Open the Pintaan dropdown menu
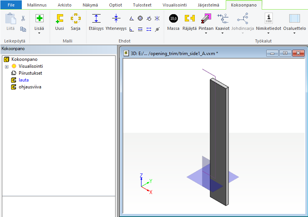The image size is (308, 217). (x=206, y=33)
